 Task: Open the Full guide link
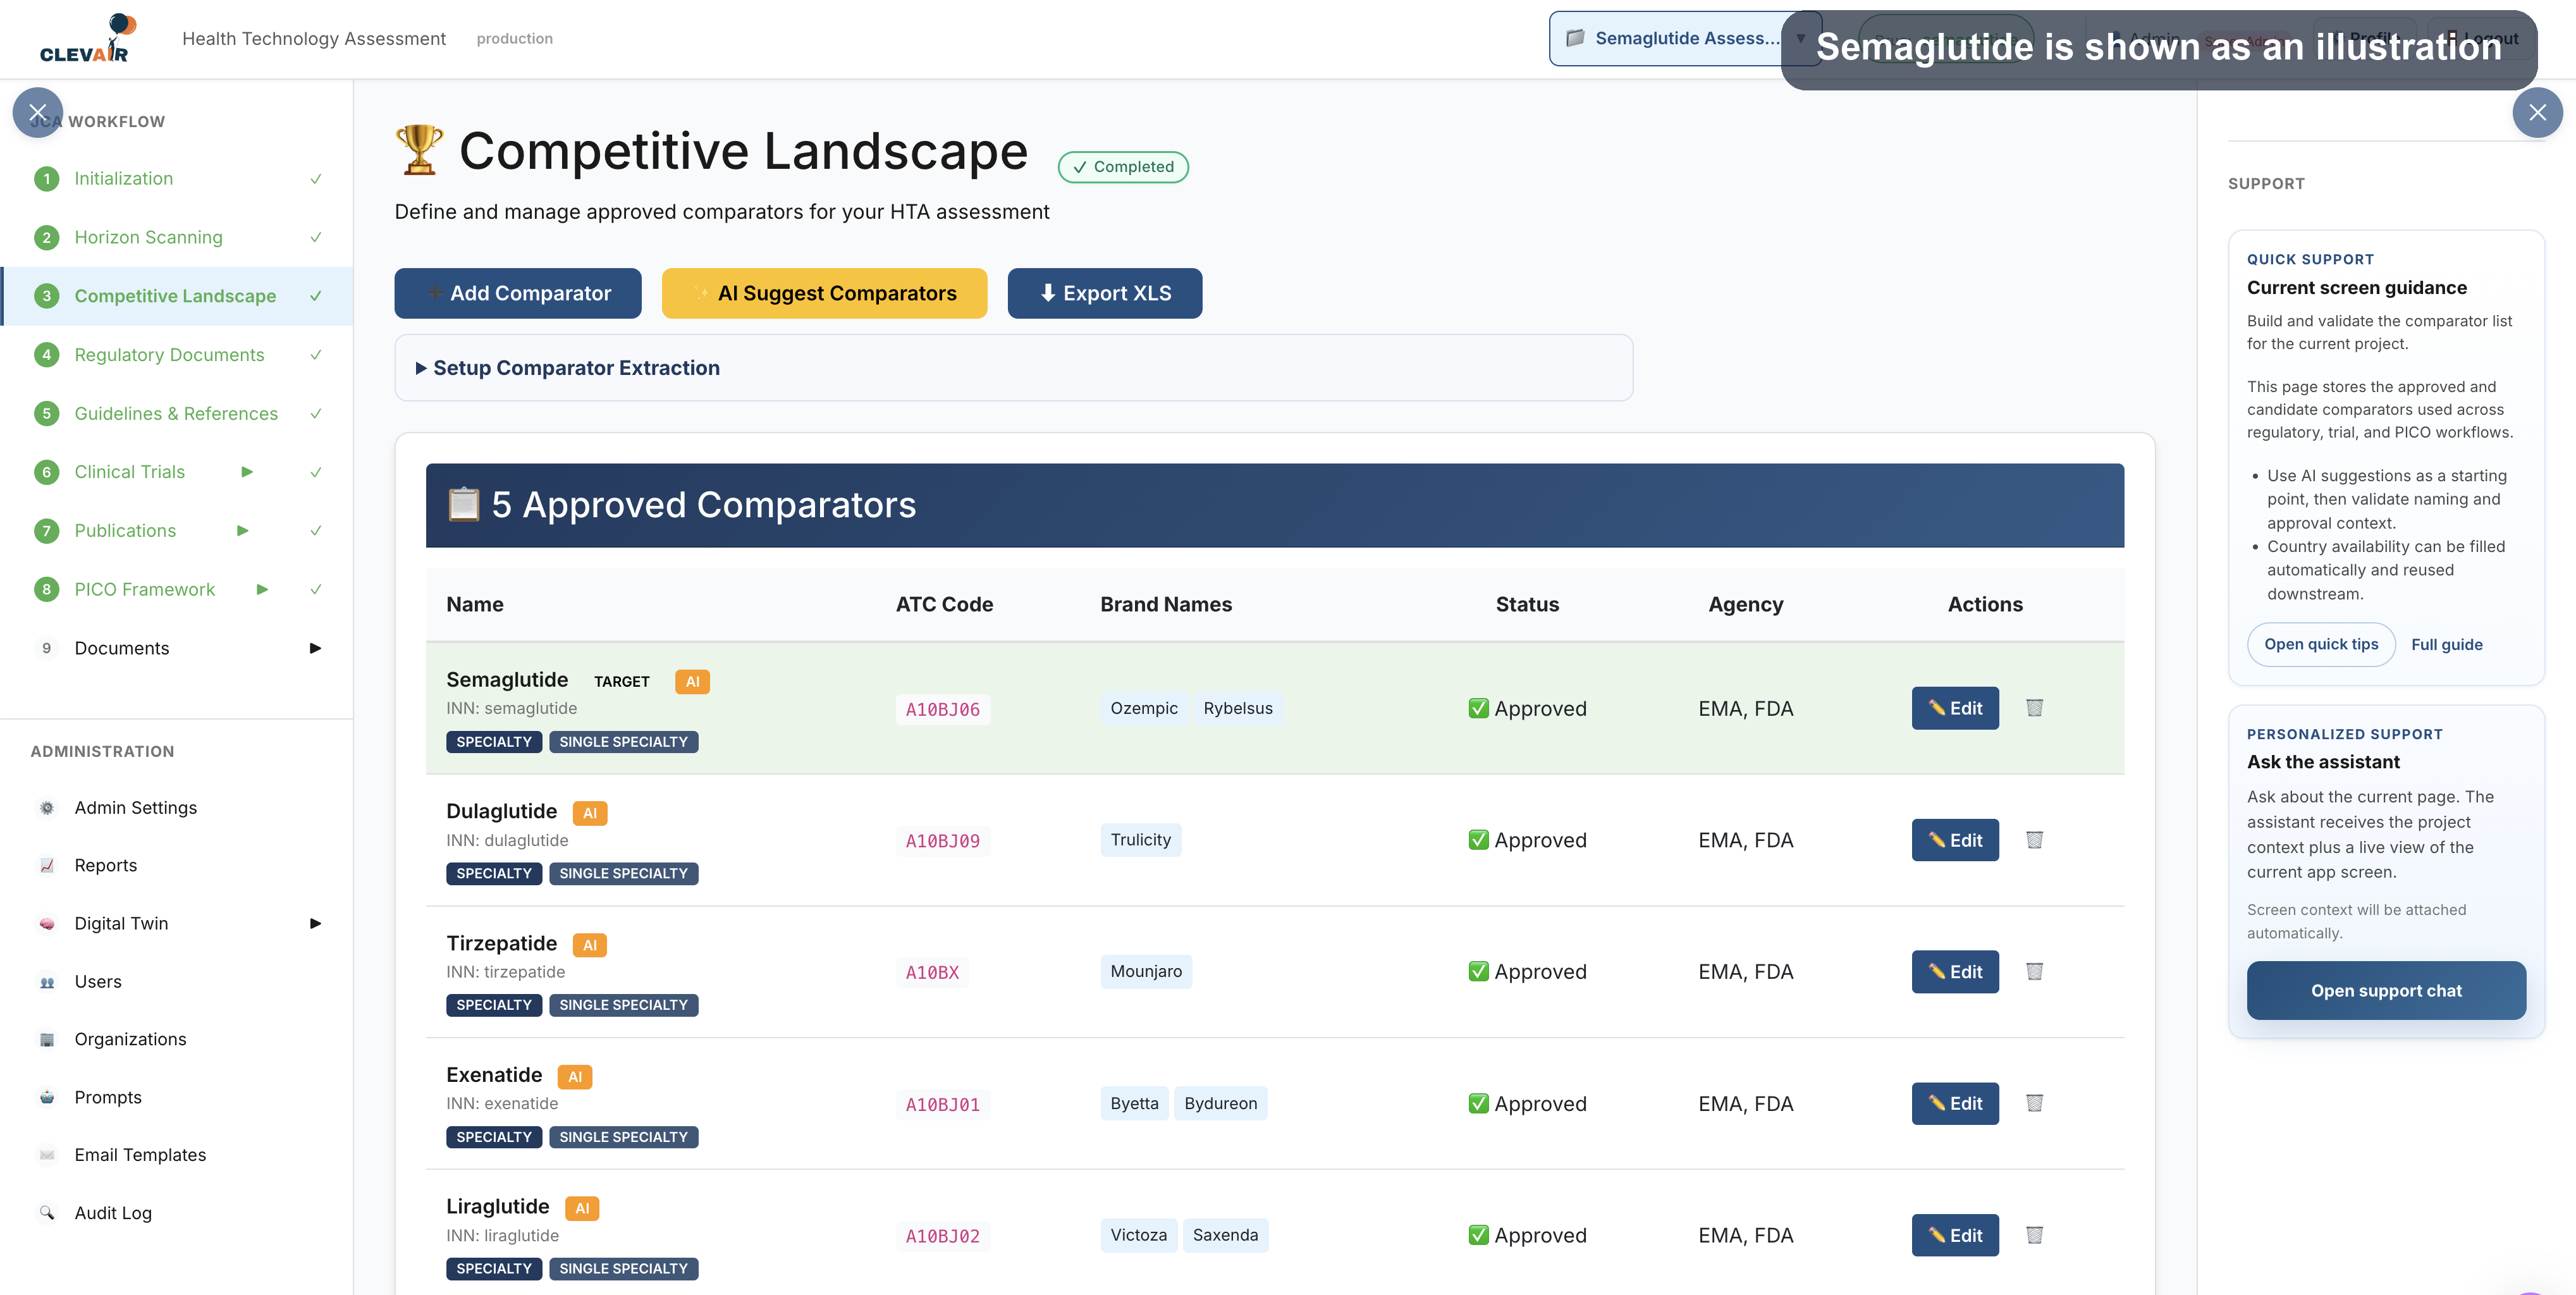pos(2446,645)
